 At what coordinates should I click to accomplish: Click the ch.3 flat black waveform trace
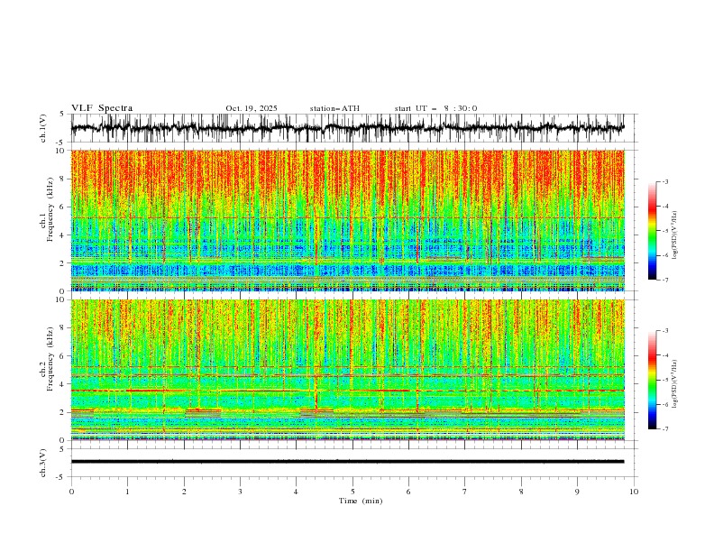347,462
